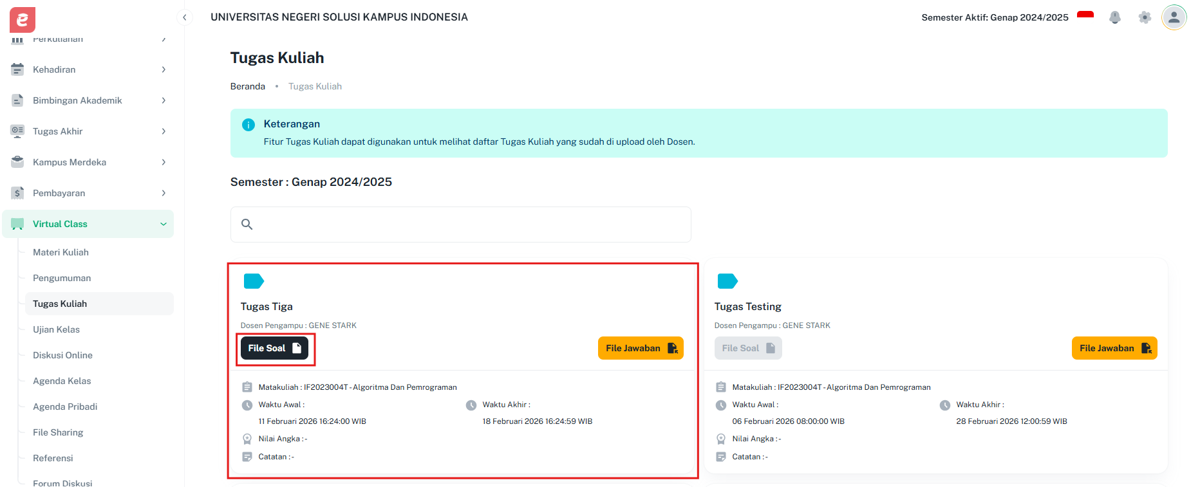Click the Tugas Akhir sidebar icon
Screen dimensions: 1200x487
coord(17,131)
